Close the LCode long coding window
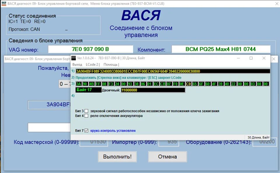This screenshot has width=280, height=173. click(264, 58)
